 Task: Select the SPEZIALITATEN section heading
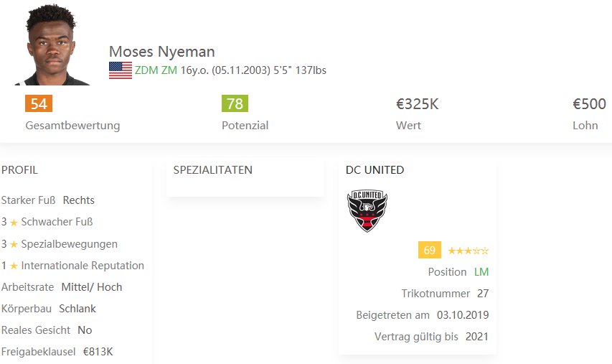(x=212, y=170)
